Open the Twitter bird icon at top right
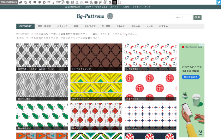This screenshot has height=139, width=221. (217, 2)
